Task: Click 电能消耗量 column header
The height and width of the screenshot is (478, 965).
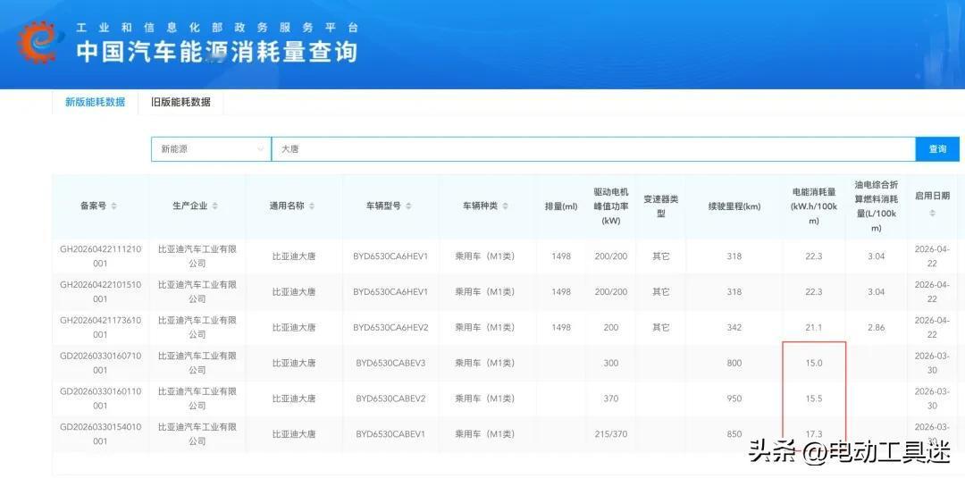Action: [x=814, y=206]
